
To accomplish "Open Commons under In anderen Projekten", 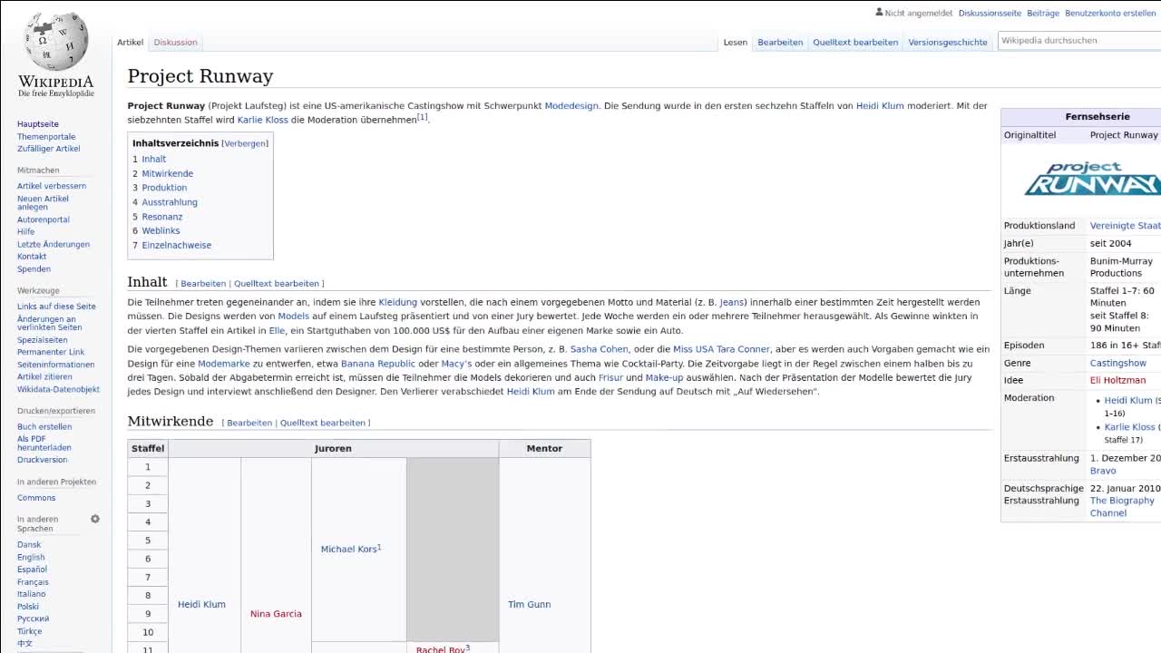I will coord(36,498).
